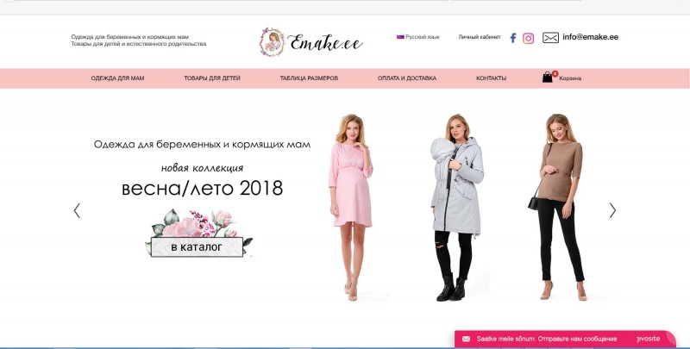Screen dimensions: 690x349
Task: Click the pink dress model image
Action: (x=351, y=207)
